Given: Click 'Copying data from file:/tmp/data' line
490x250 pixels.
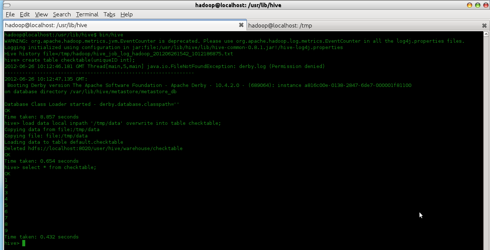Looking at the screenshot, I should click(x=52, y=130).
